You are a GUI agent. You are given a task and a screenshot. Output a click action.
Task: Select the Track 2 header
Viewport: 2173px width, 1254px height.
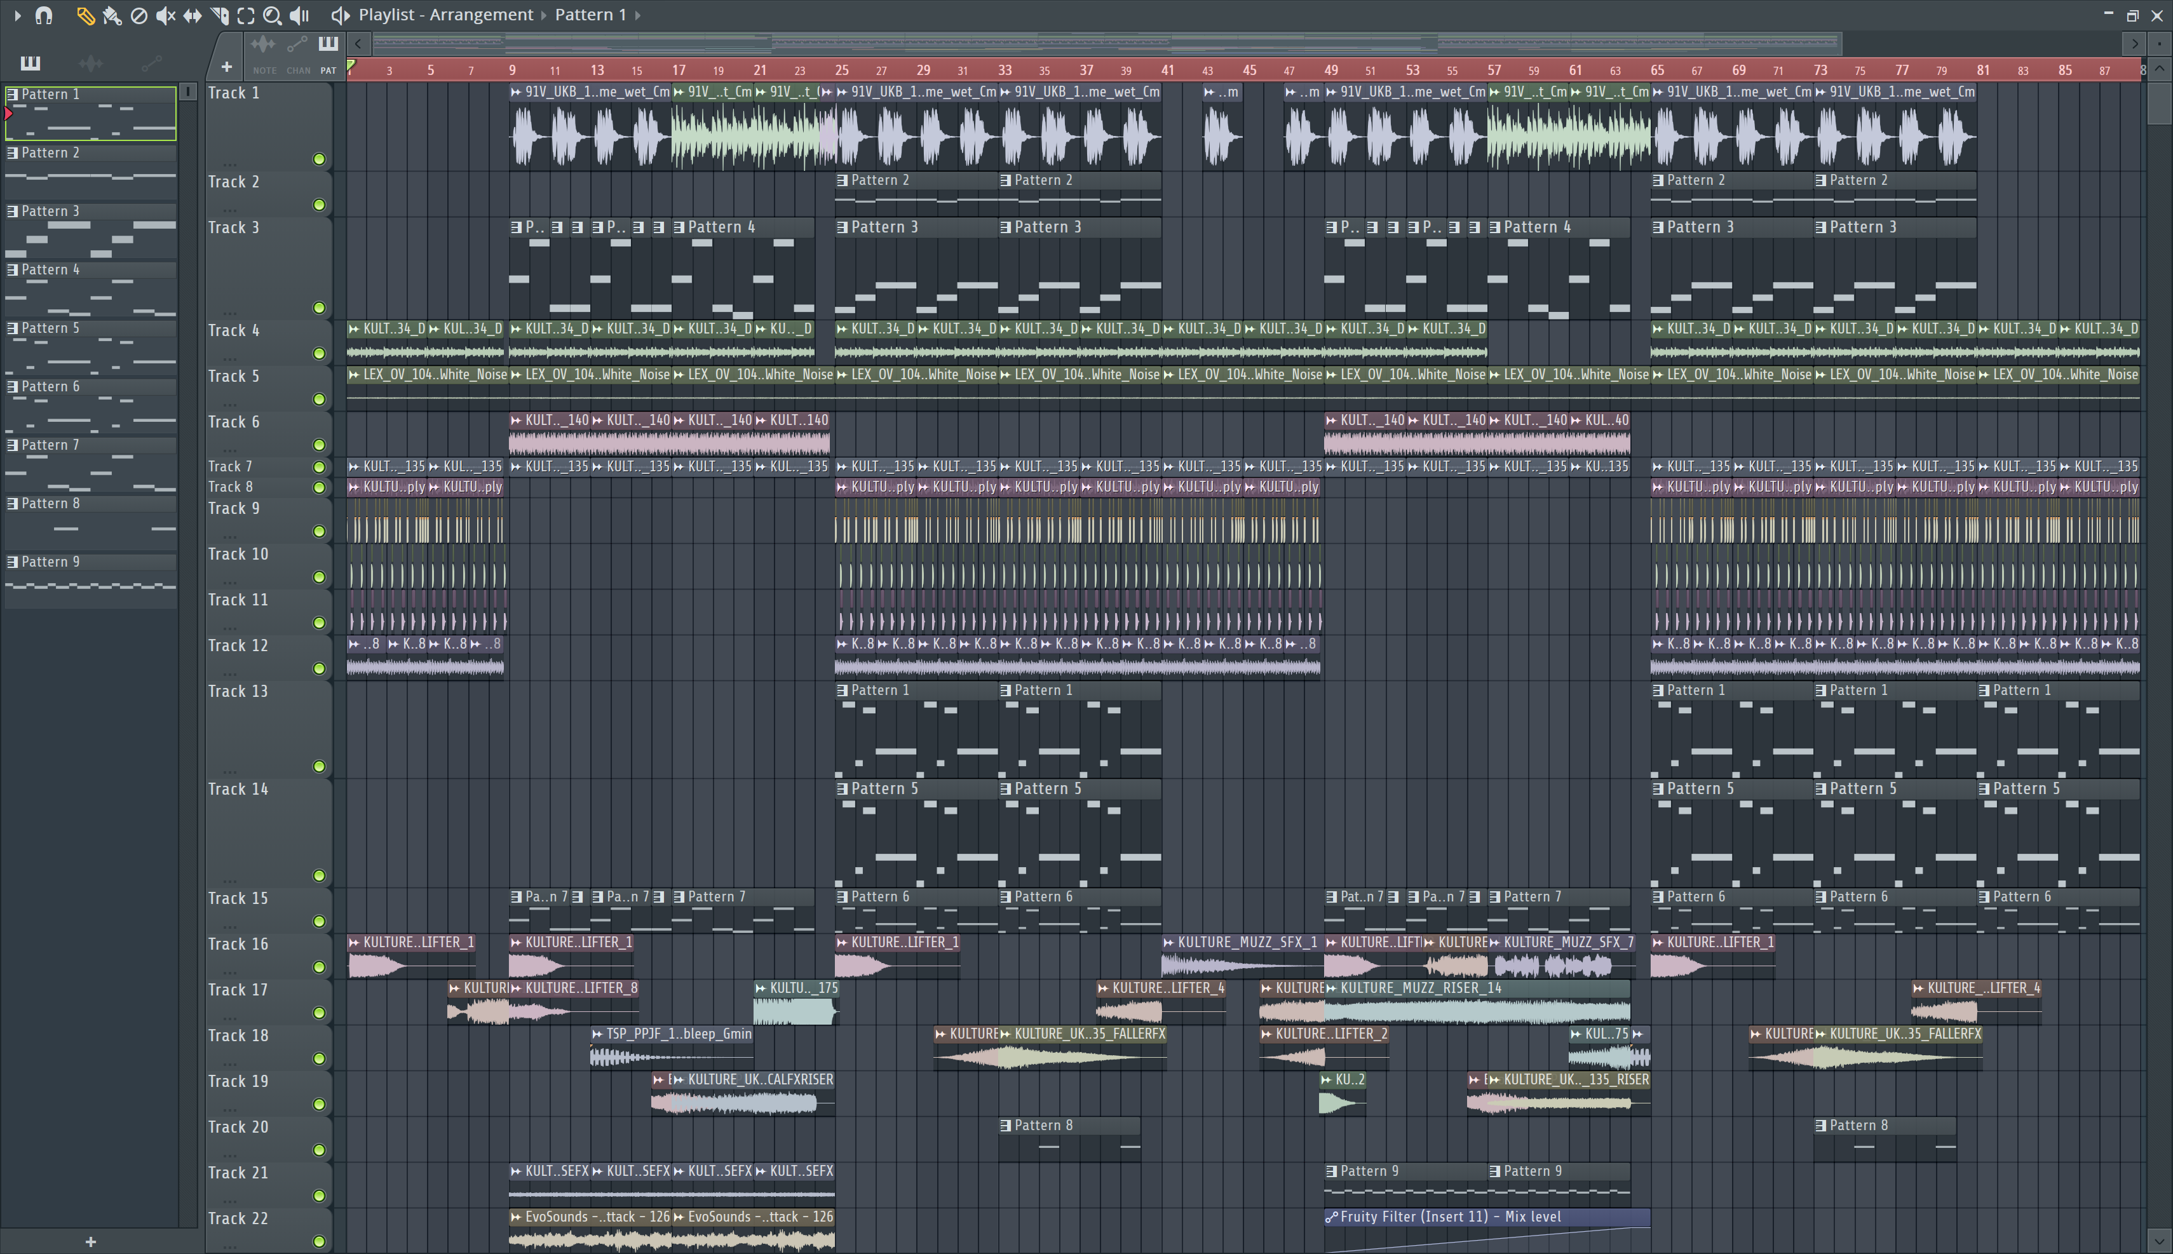coord(268,193)
